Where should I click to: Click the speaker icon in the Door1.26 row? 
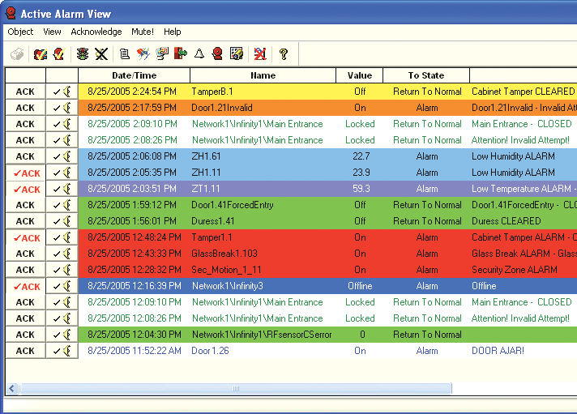click(67, 350)
